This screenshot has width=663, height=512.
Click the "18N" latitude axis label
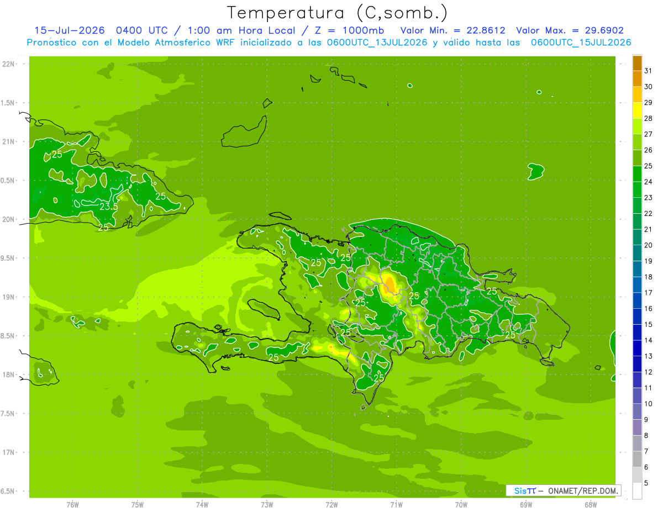8,374
